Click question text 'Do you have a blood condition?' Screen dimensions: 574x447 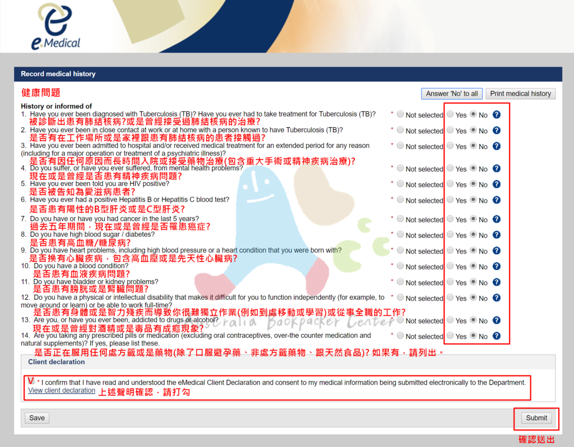tap(81, 266)
